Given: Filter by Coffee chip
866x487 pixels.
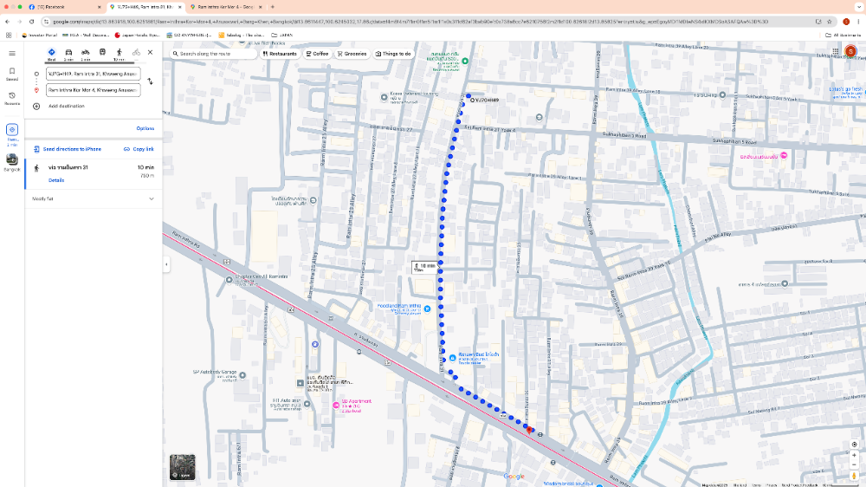Looking at the screenshot, I should pos(317,55).
